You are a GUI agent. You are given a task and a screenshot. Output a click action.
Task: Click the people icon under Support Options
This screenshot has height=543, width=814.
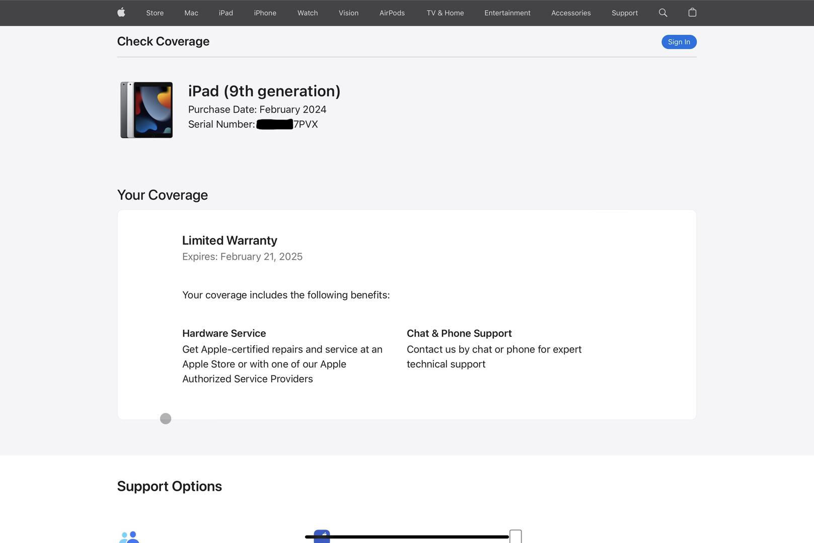point(129,537)
